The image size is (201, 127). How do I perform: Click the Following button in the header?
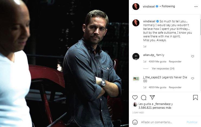pyautogui.click(x=168, y=6)
